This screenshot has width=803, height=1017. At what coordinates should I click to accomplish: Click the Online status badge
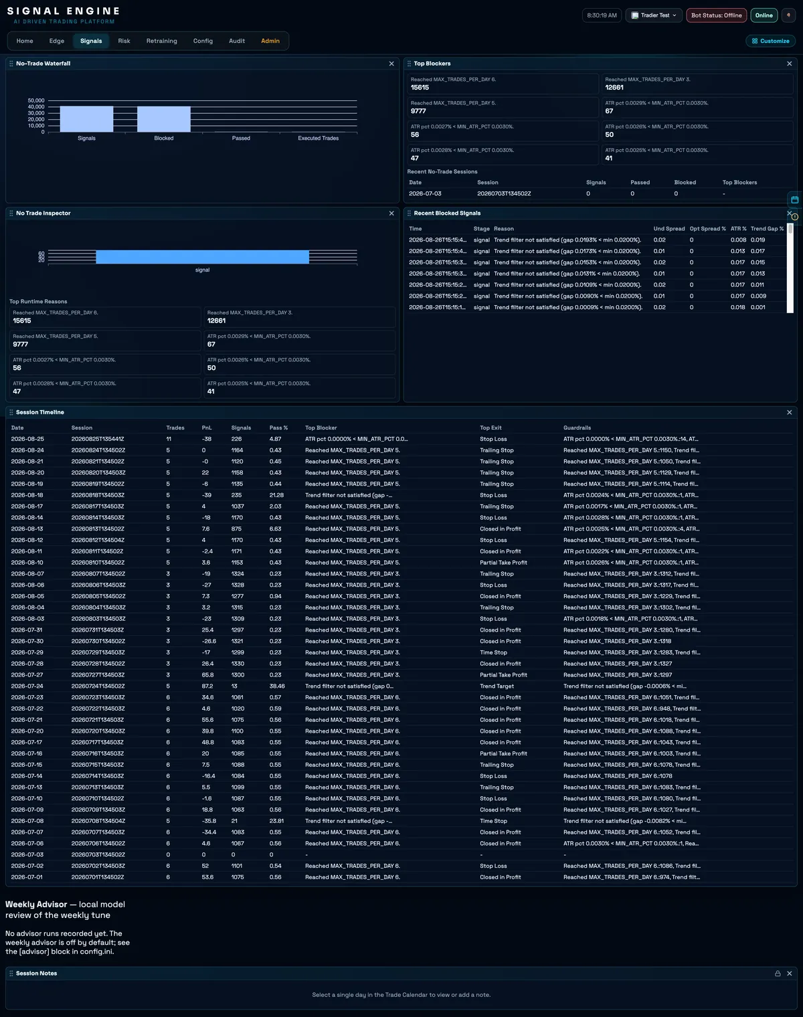[764, 15]
